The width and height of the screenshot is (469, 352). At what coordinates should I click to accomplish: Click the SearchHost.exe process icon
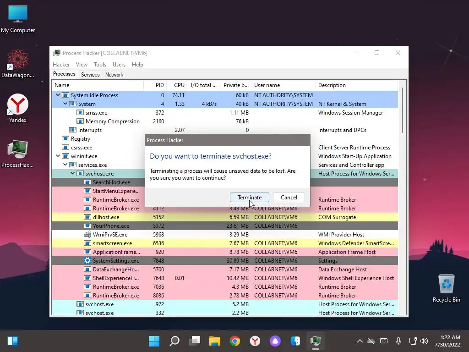pos(87,182)
